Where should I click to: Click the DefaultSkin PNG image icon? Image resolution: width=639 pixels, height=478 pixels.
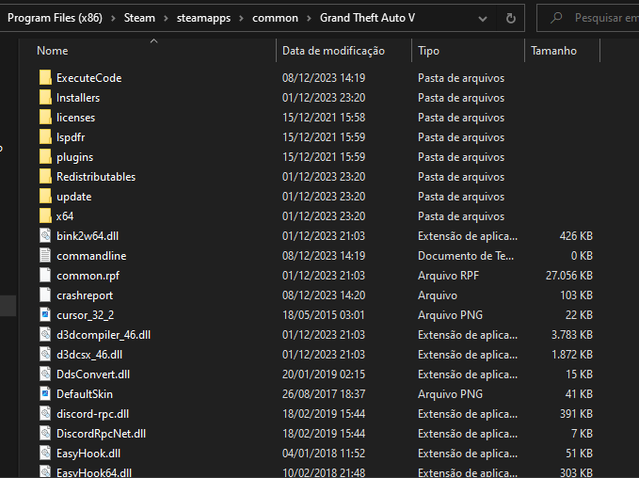point(45,393)
